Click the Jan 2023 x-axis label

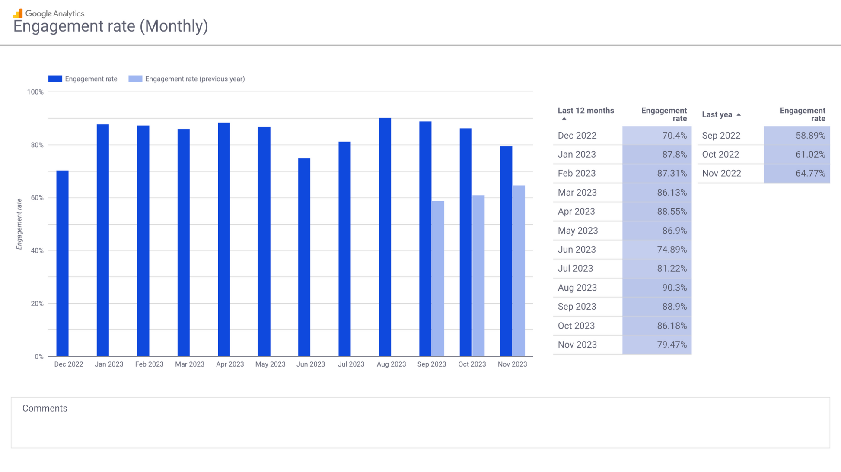click(x=109, y=364)
